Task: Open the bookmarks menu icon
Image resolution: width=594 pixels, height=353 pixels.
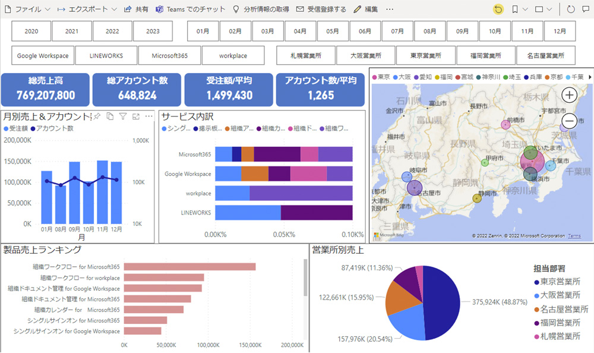Action: click(515, 9)
